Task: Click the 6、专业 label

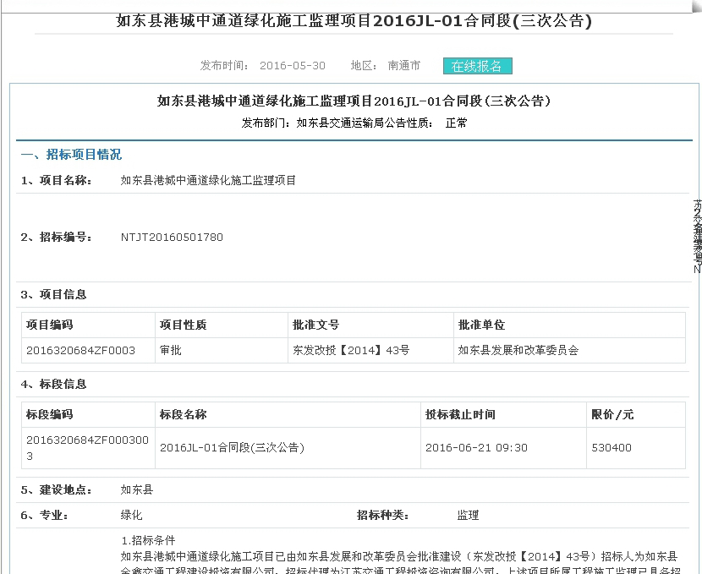Action: point(44,515)
